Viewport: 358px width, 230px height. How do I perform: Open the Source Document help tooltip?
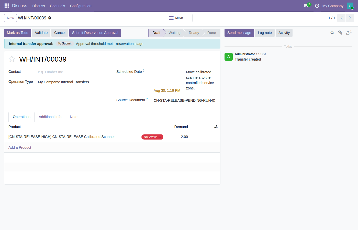pyautogui.click(x=147, y=99)
